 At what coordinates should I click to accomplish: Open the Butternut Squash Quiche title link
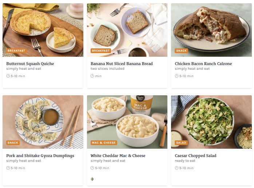(x=30, y=64)
